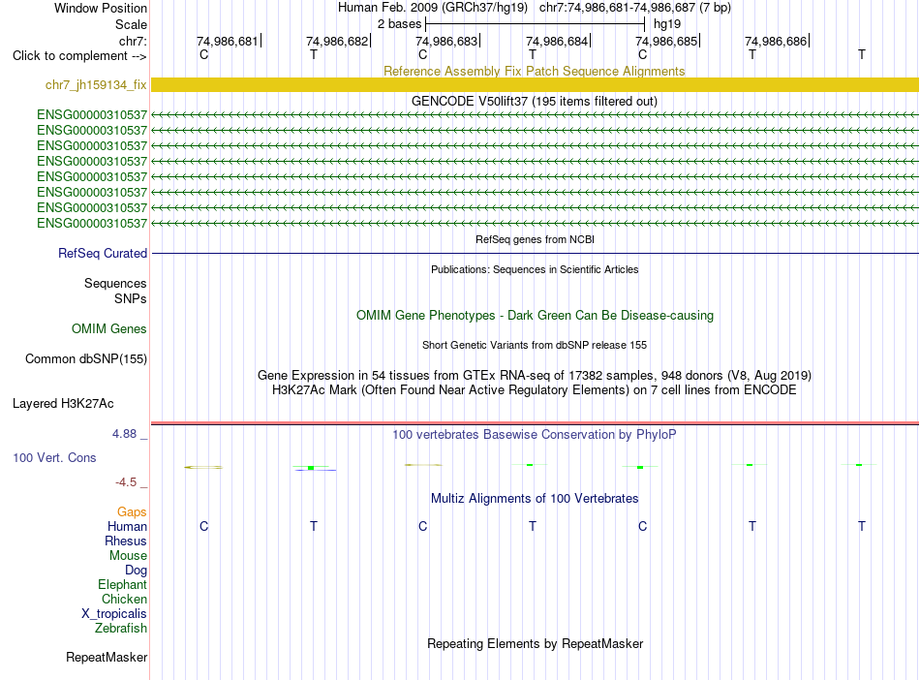The height and width of the screenshot is (680, 920).
Task: Click the Chicken species label
Action: [124, 600]
